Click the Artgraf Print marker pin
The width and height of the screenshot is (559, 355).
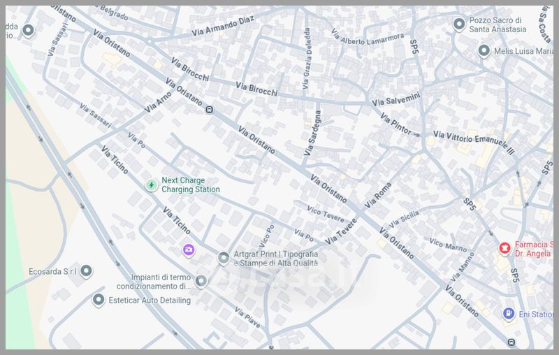pos(223,259)
